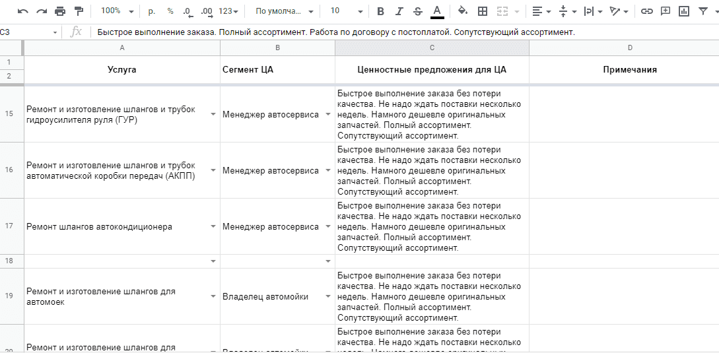Open the font family dropdown
This screenshot has height=353, width=719.
284,11
